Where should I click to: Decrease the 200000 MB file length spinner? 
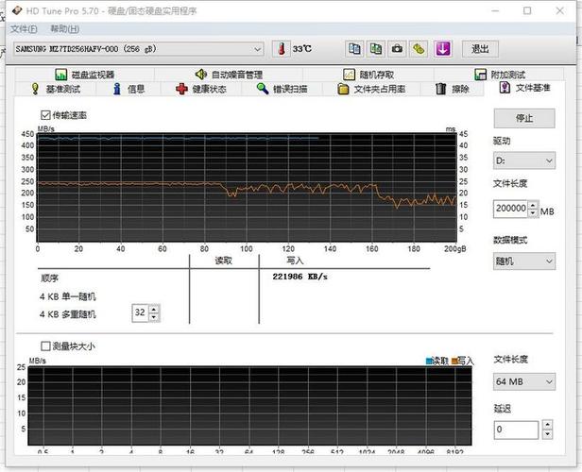tap(533, 212)
